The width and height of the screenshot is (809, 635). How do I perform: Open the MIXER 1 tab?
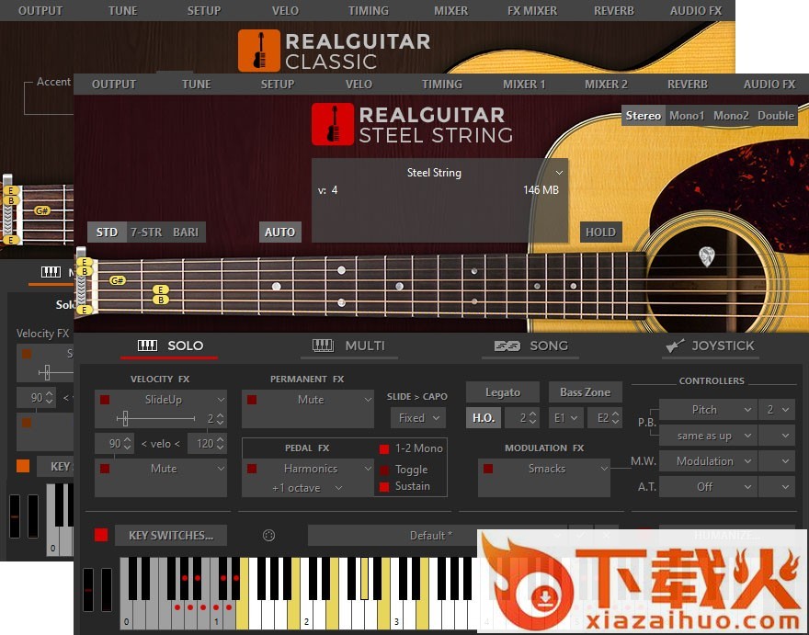pyautogui.click(x=524, y=85)
